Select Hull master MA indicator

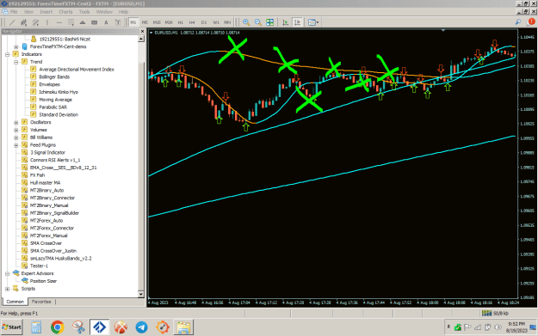pos(45,183)
